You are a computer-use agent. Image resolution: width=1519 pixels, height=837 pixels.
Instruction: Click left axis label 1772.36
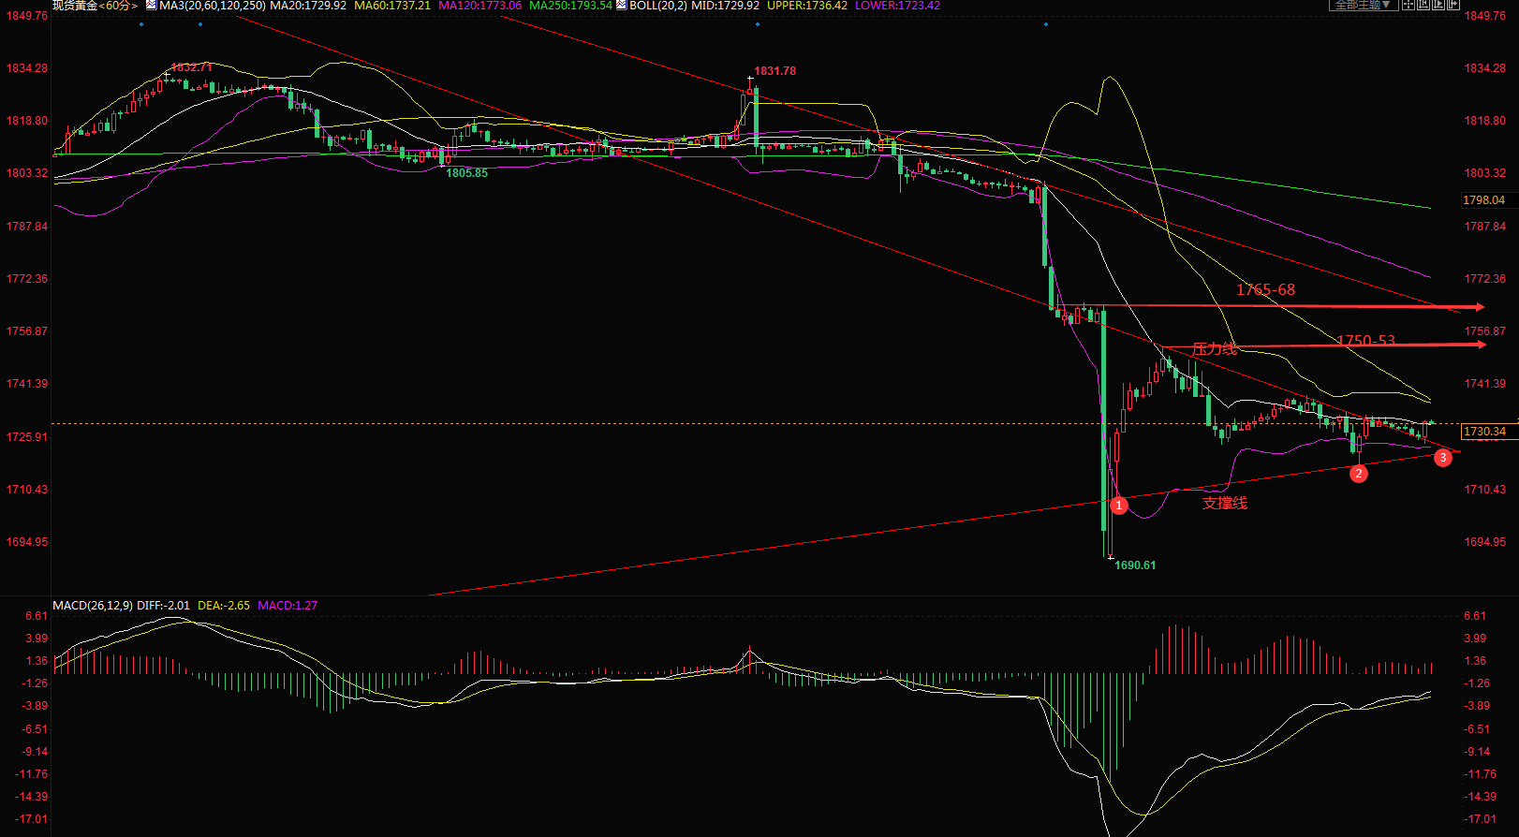tap(27, 279)
